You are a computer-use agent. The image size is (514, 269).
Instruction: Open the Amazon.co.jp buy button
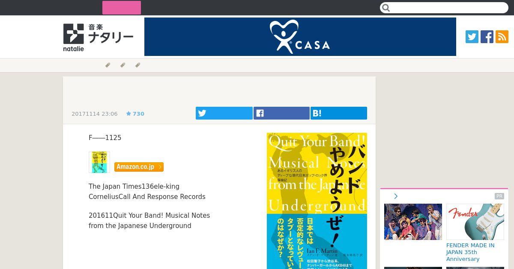click(139, 167)
